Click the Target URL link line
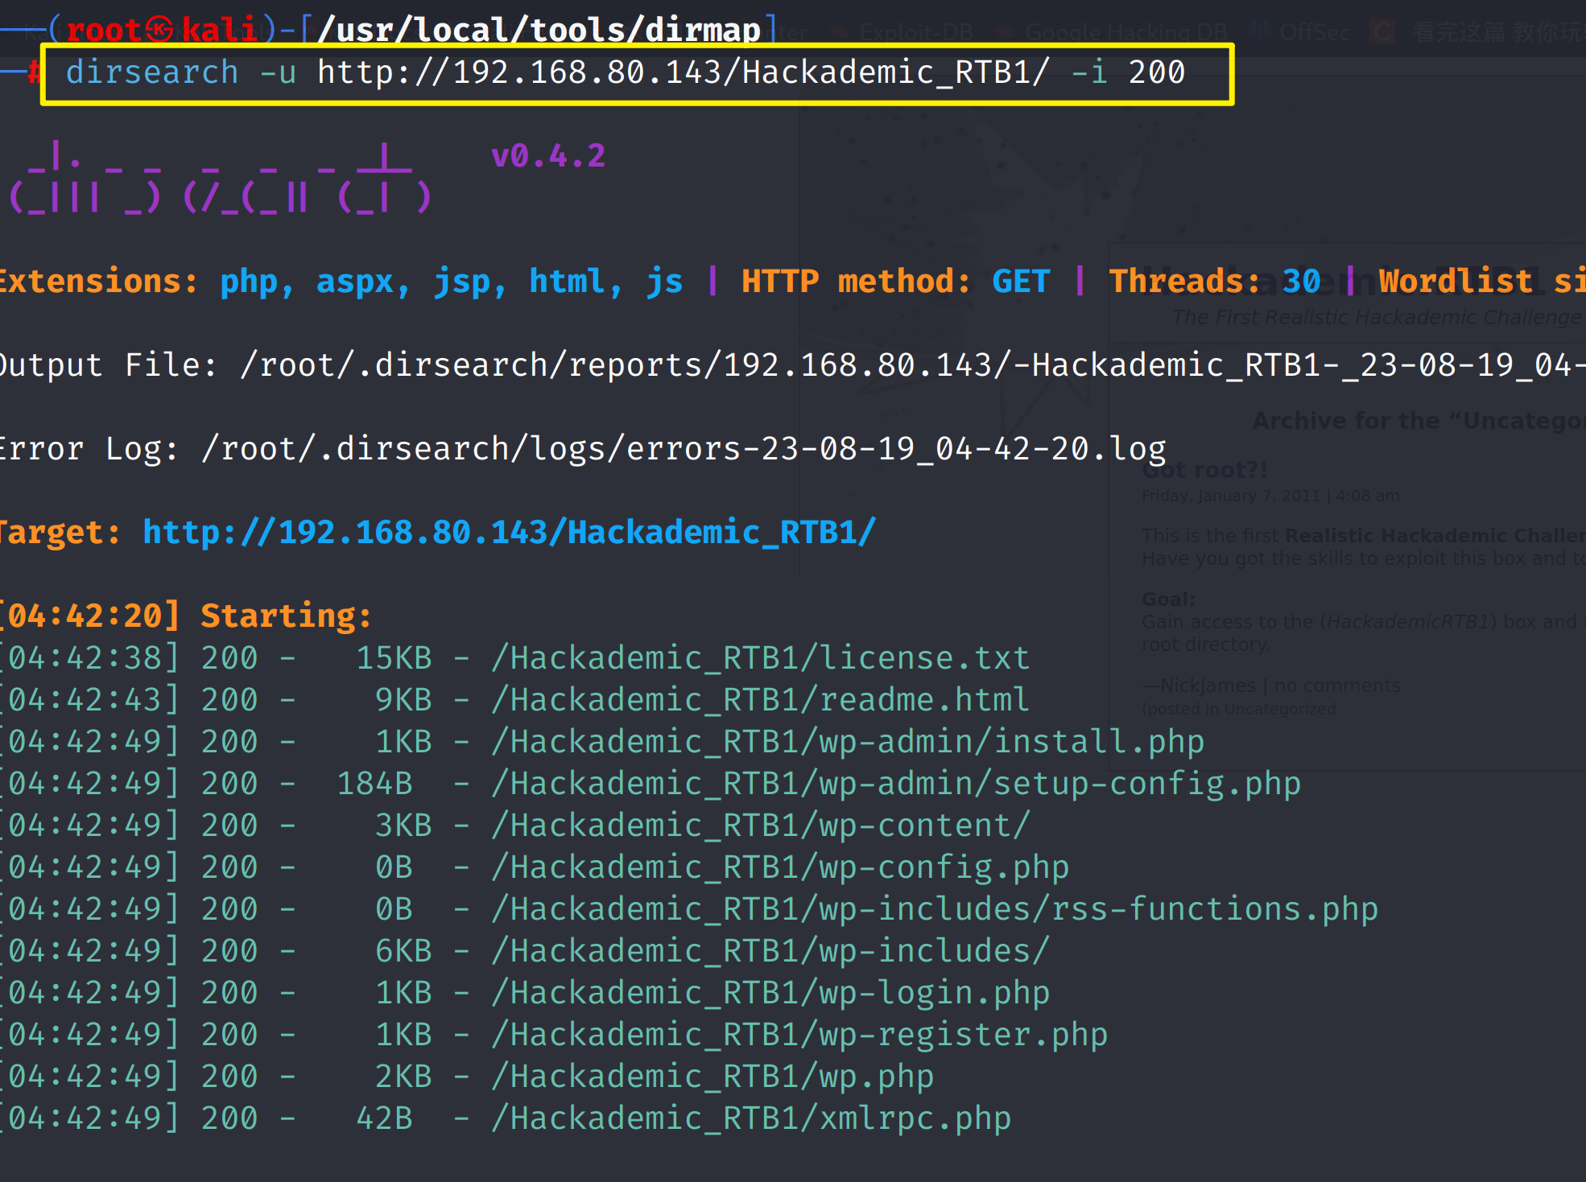The image size is (1586, 1182). [509, 533]
